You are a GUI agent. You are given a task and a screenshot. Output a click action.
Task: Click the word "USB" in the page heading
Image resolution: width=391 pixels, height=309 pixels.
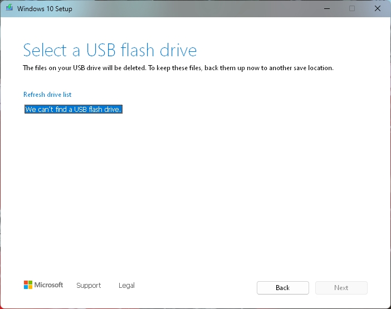click(101, 50)
